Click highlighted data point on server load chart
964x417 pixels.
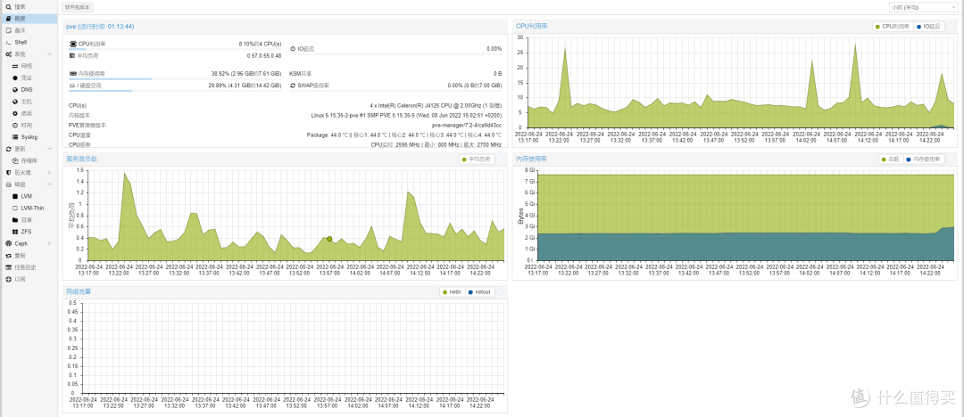[x=329, y=239]
